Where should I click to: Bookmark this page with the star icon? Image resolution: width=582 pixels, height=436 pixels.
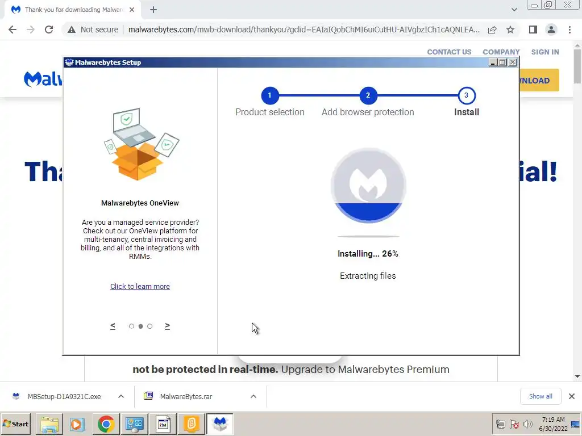[510, 30]
